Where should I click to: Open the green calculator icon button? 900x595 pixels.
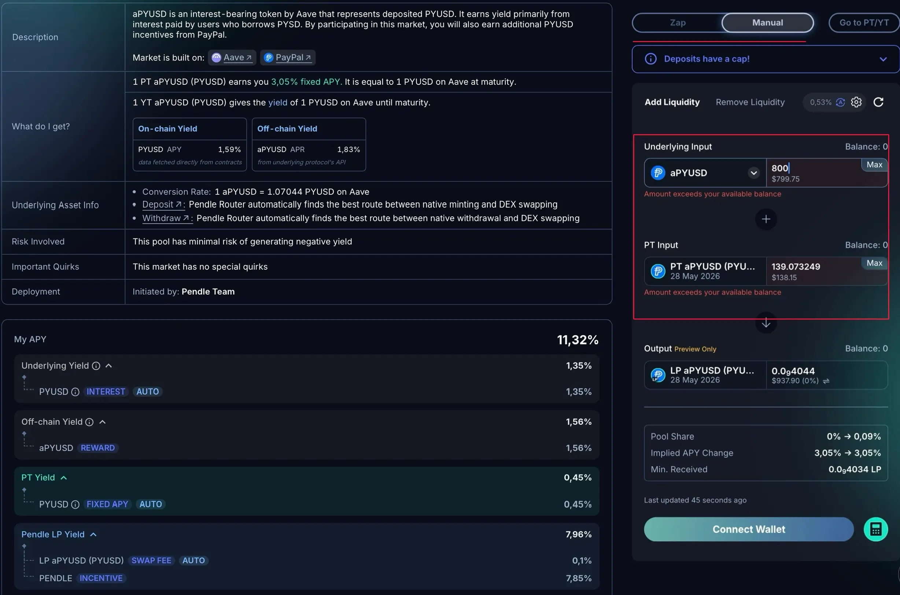875,529
